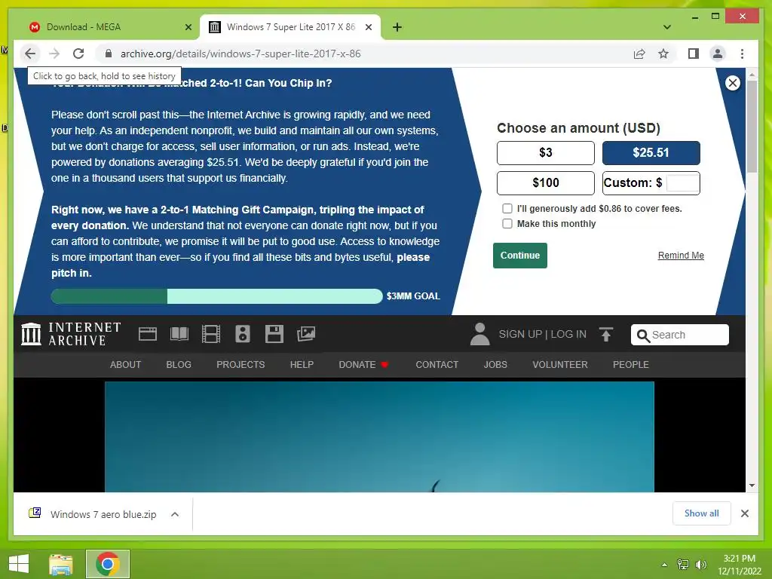Open the Images icon
Viewport: 772px width, 579px height.
306,334
